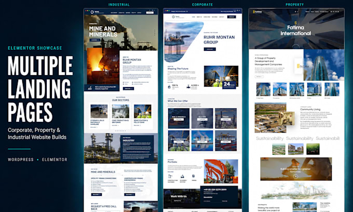Screen dimensions: 353x212
Task: Click read more under Underground Mining Engineering
Action: coord(129,194)
